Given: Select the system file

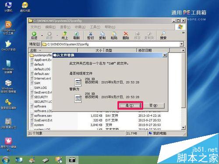Looking at the screenshot, I should (x=37, y=125).
